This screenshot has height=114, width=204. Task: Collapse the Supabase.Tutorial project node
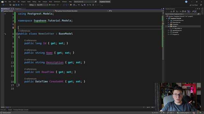click(x=166, y=18)
